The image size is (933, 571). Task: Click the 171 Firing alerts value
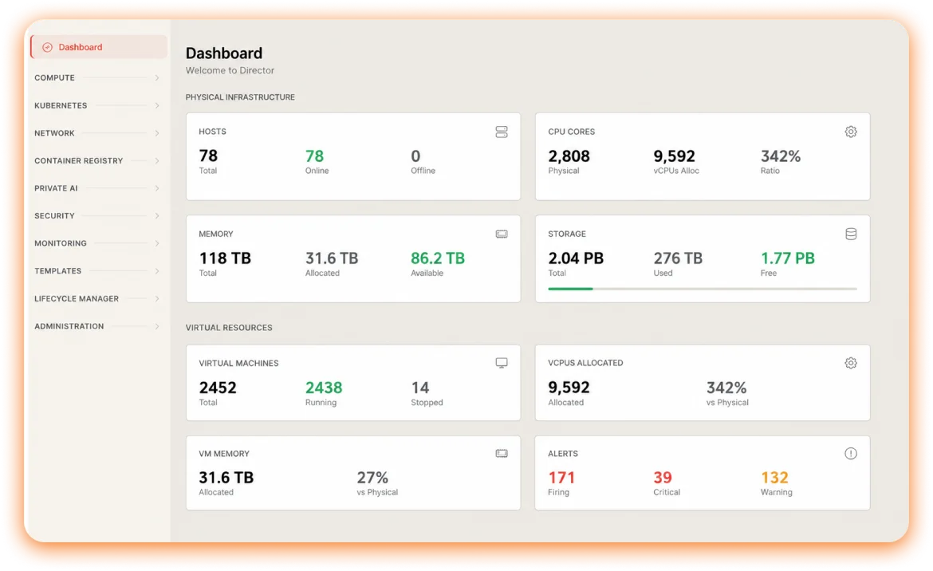pos(561,478)
